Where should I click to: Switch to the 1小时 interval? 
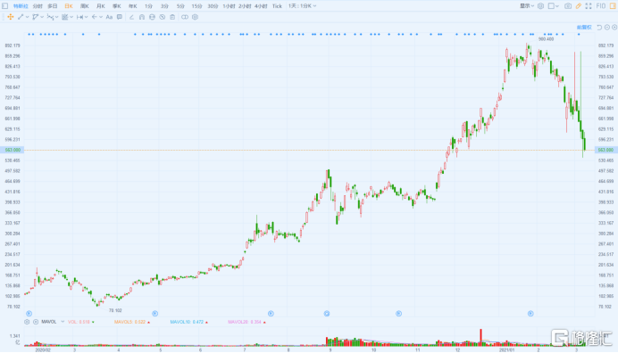coord(229,6)
